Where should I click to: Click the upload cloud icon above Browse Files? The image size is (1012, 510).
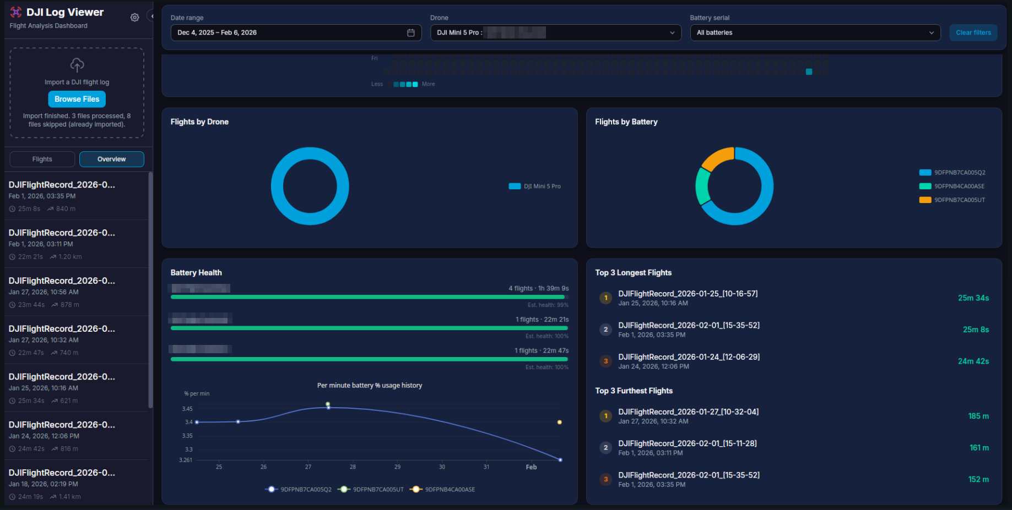77,65
